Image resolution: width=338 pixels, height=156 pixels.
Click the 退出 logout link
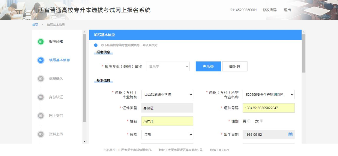287,10
